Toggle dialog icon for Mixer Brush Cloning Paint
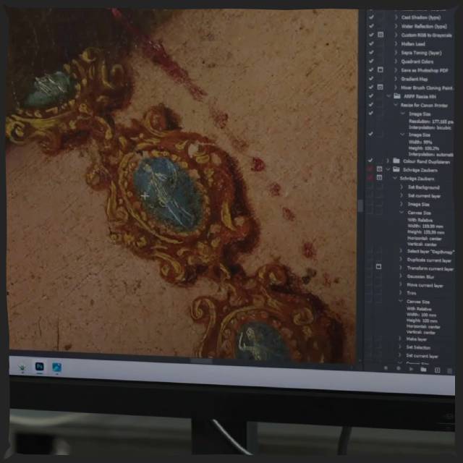463x463 pixels. (380, 88)
